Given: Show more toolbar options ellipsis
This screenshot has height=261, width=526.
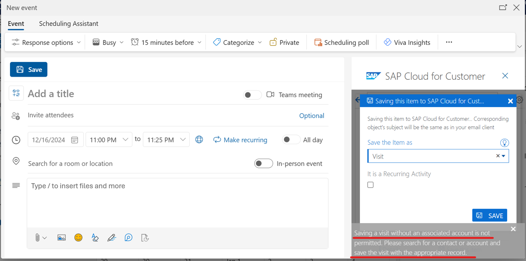Looking at the screenshot, I should pos(449,42).
